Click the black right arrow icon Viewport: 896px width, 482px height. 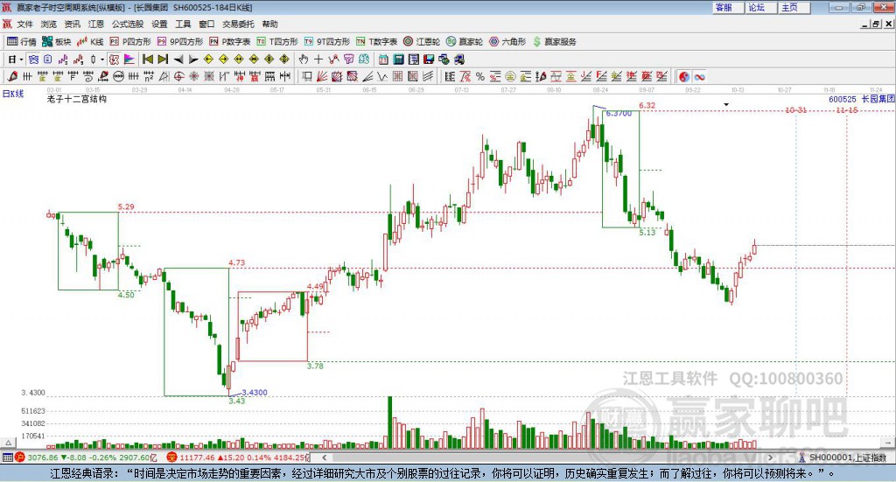(193, 59)
